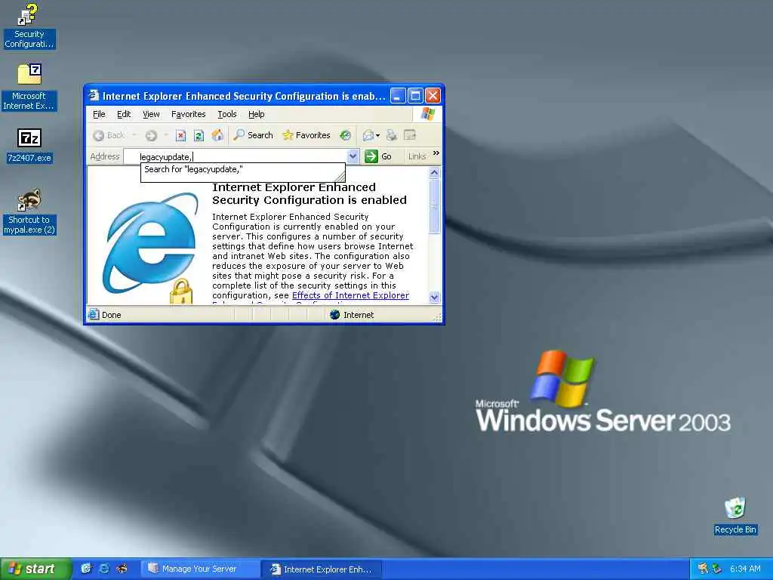The image size is (773, 580).
Task: Open the File menu
Action: [99, 115]
